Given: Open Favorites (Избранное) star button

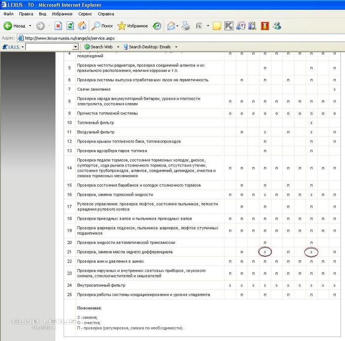Looking at the screenshot, I should (132, 26).
